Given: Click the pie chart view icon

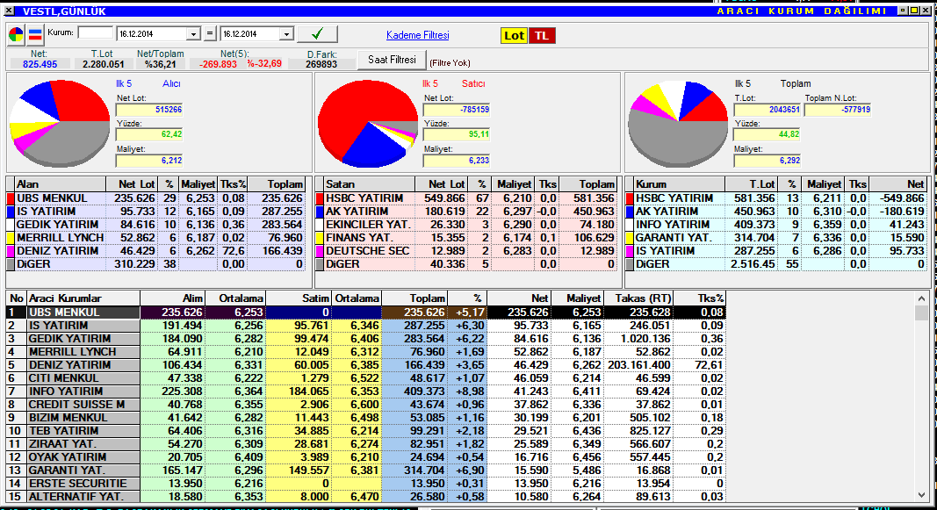Looking at the screenshot, I should coord(17,34).
